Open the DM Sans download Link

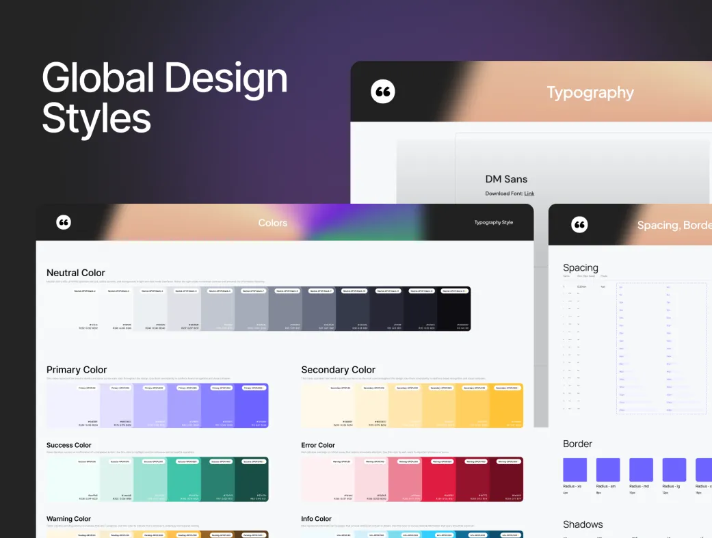(529, 193)
